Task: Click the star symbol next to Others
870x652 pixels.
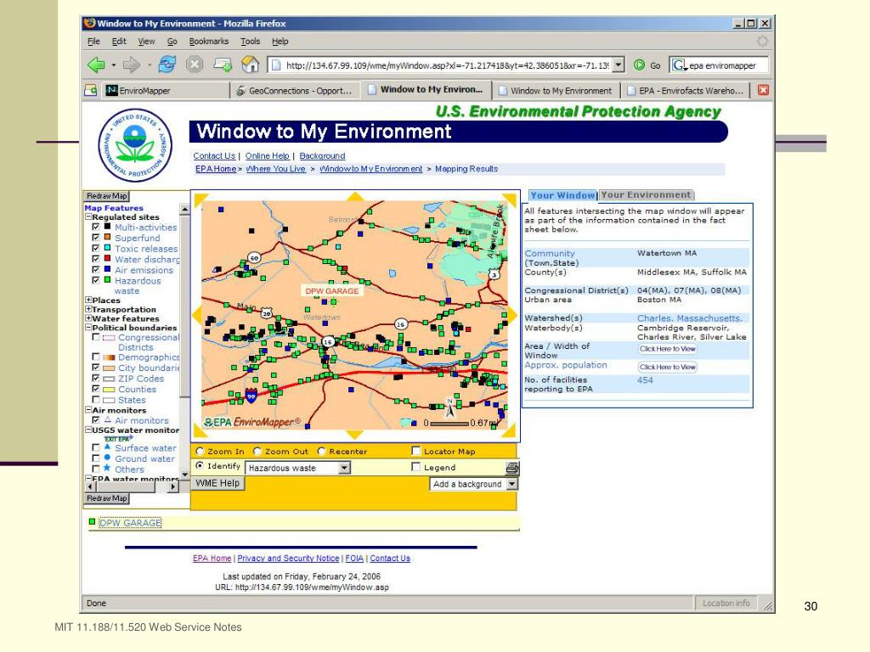Action: (x=107, y=469)
